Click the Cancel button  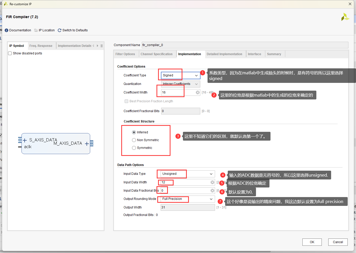(338, 242)
